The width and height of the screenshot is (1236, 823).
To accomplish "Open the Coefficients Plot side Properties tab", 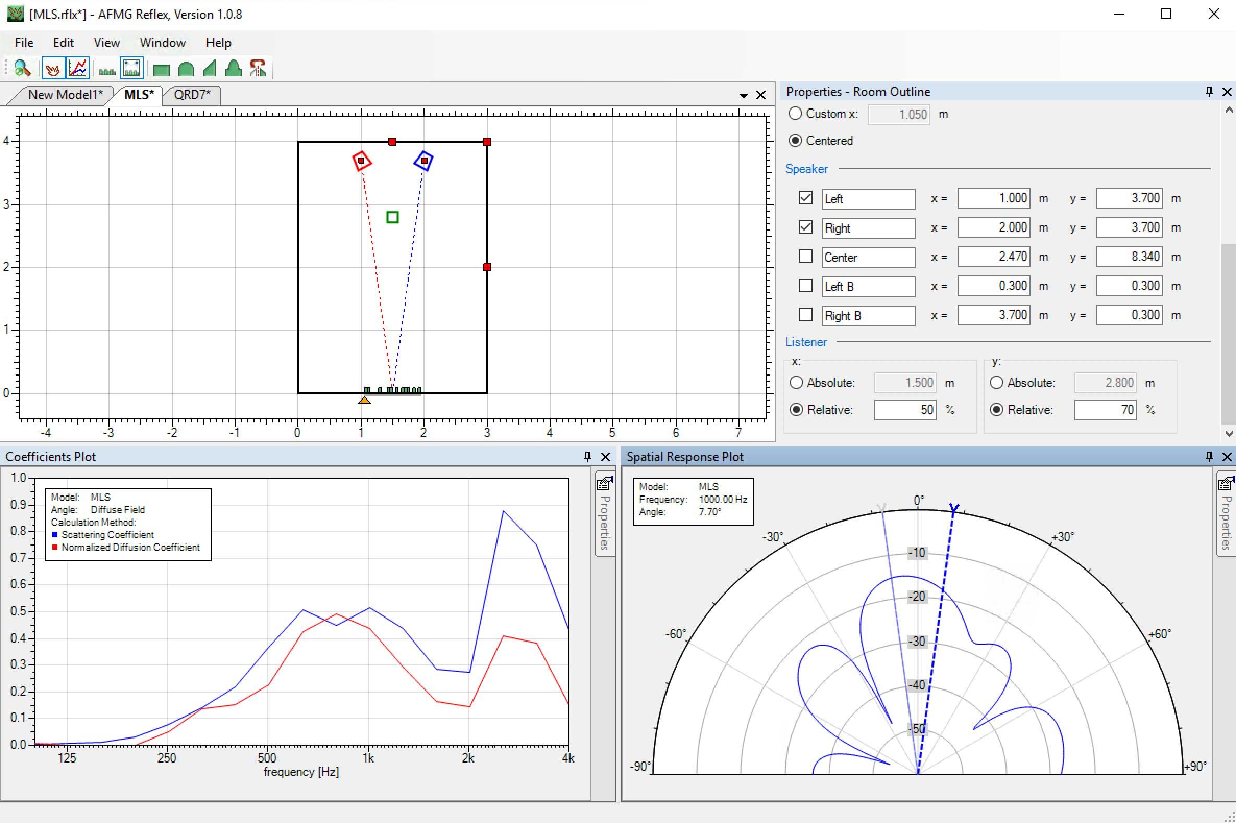I will tap(604, 514).
